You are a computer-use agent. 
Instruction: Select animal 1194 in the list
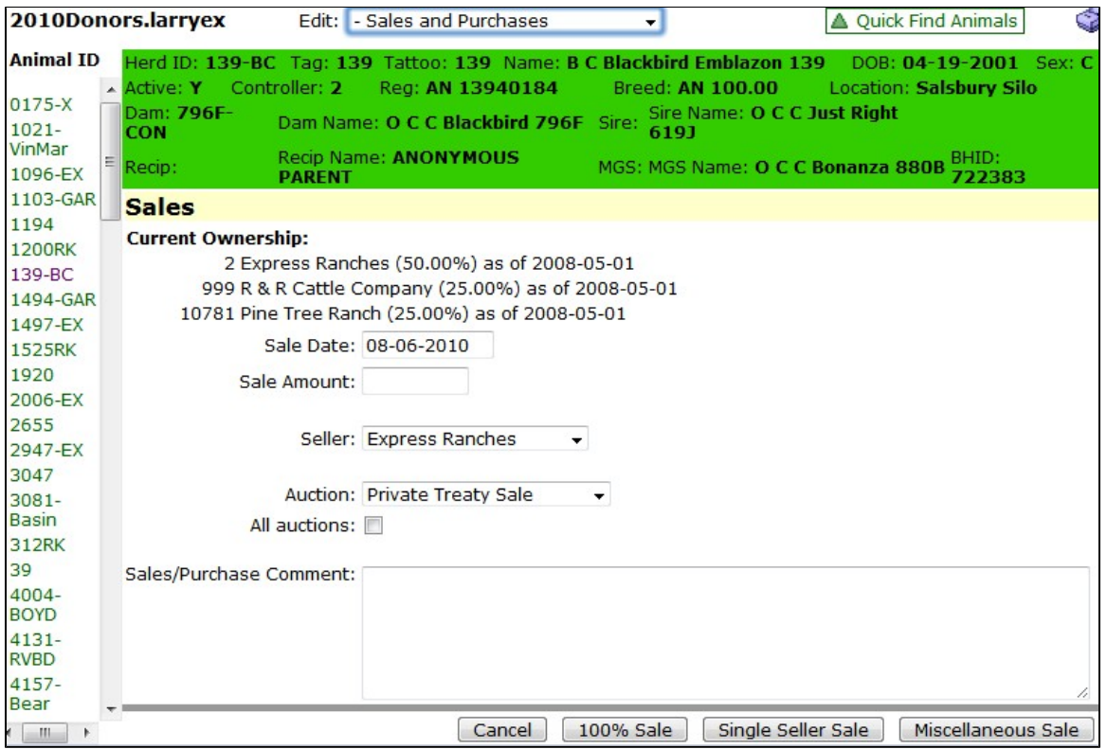pos(32,224)
